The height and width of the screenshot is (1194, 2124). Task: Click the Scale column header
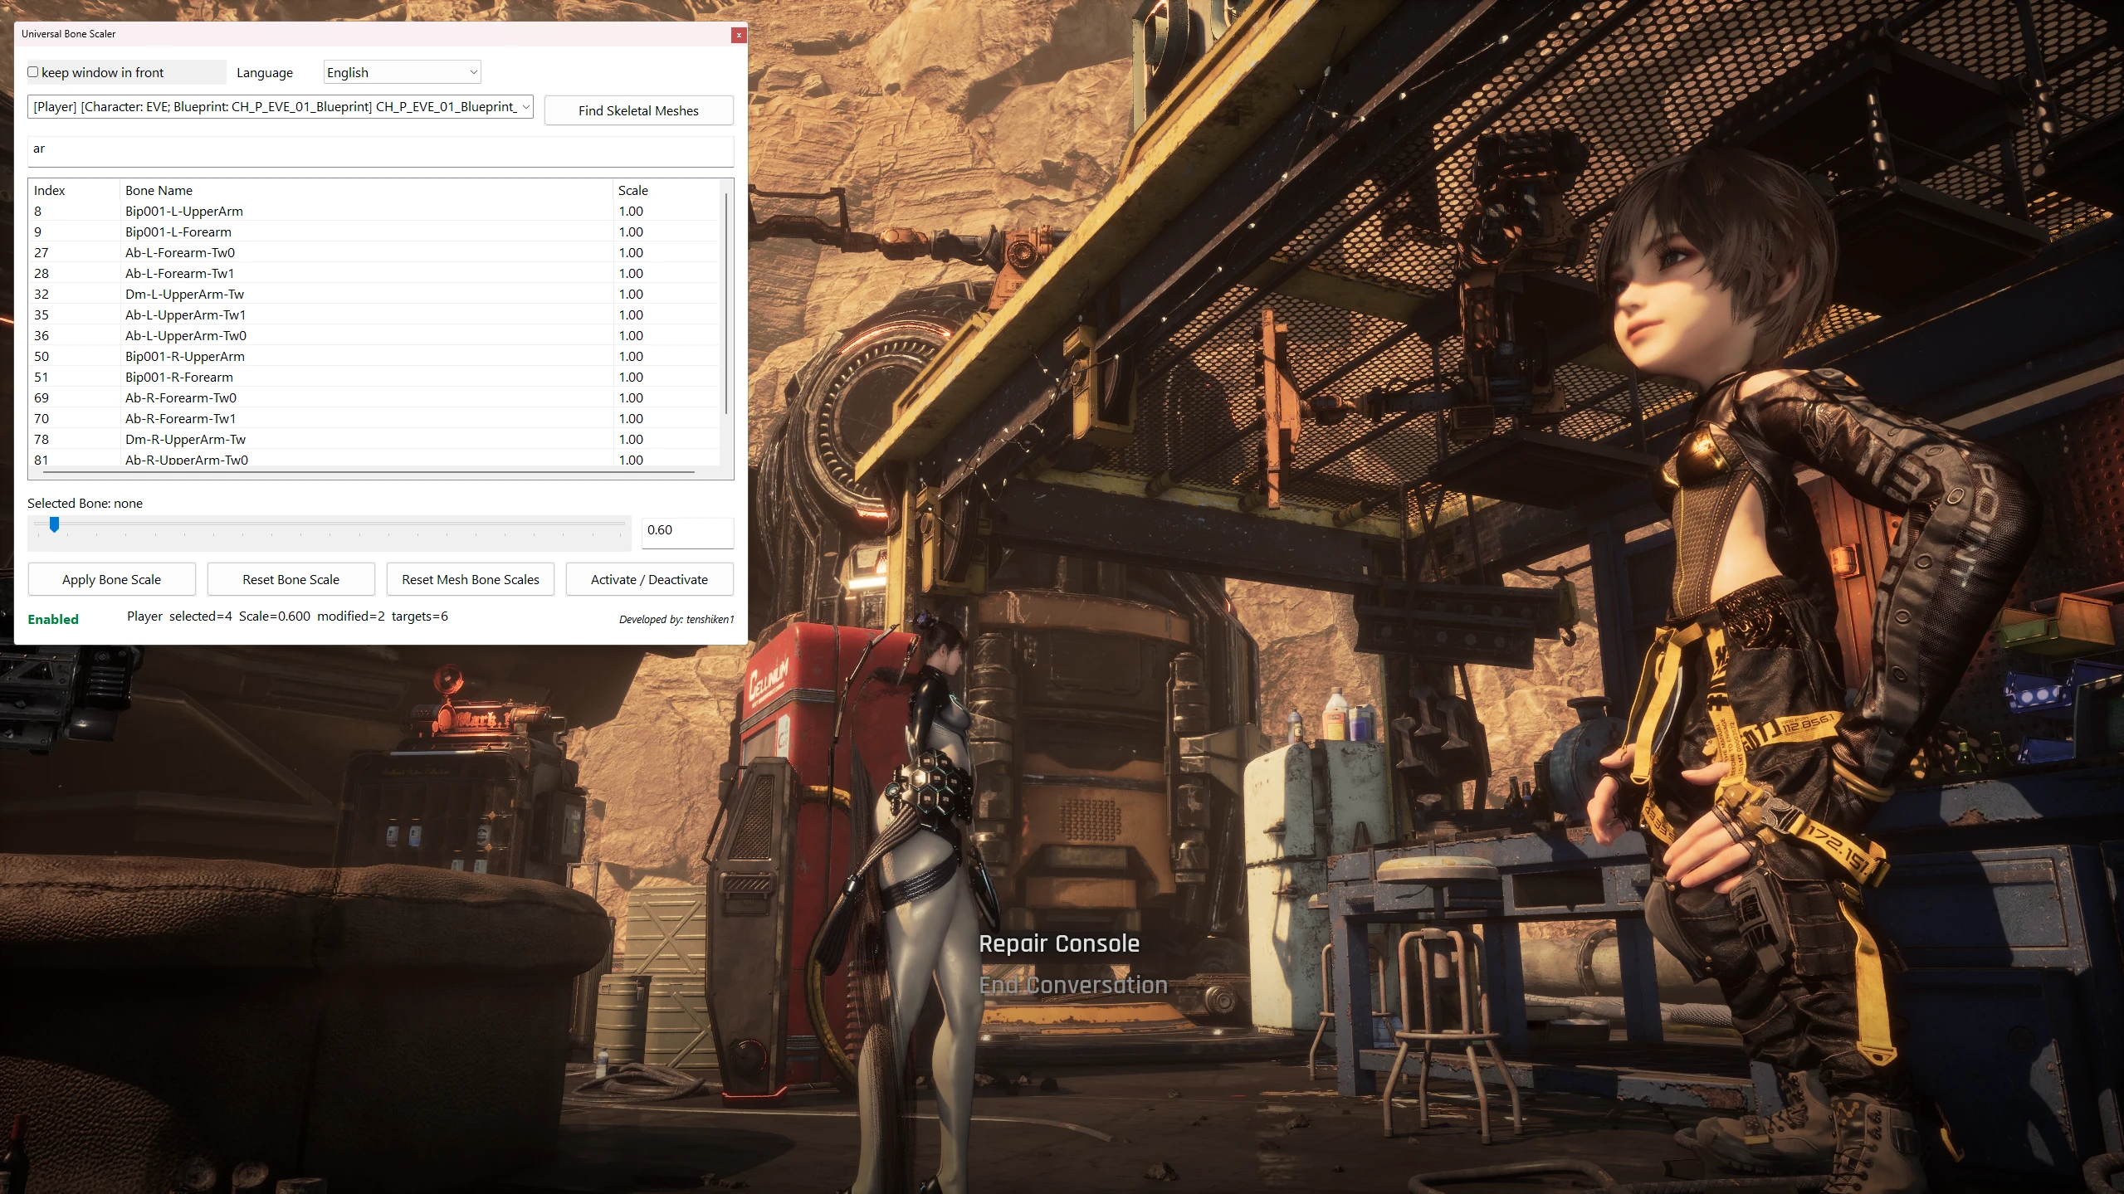tap(666, 190)
